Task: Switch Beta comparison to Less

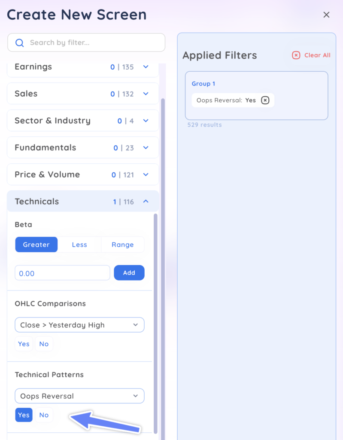Action: [x=79, y=244]
